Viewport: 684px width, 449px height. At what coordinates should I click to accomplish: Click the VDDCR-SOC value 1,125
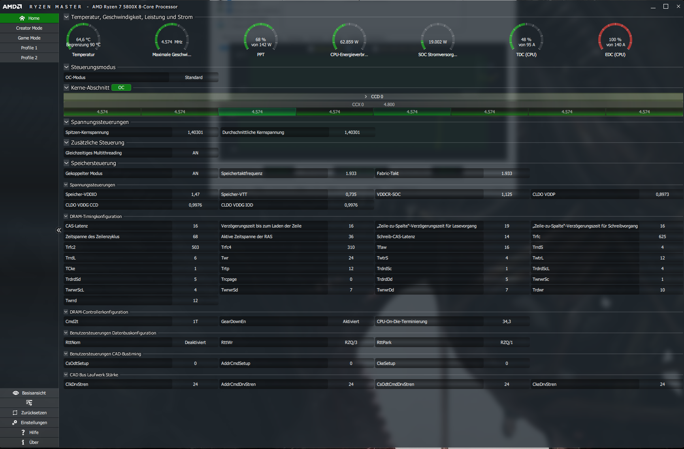point(507,194)
